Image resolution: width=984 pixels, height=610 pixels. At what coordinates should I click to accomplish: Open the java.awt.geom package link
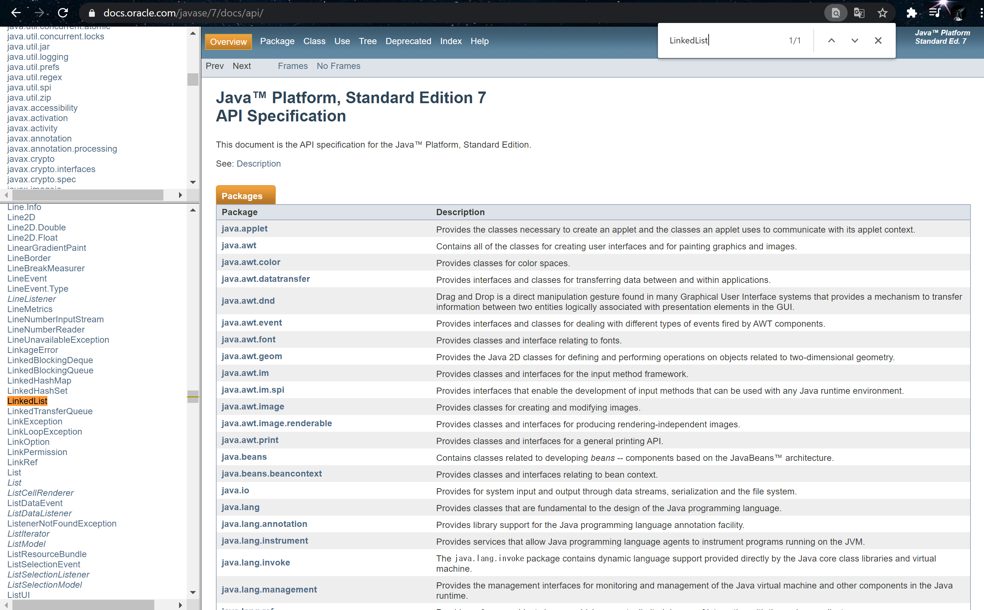coord(251,356)
